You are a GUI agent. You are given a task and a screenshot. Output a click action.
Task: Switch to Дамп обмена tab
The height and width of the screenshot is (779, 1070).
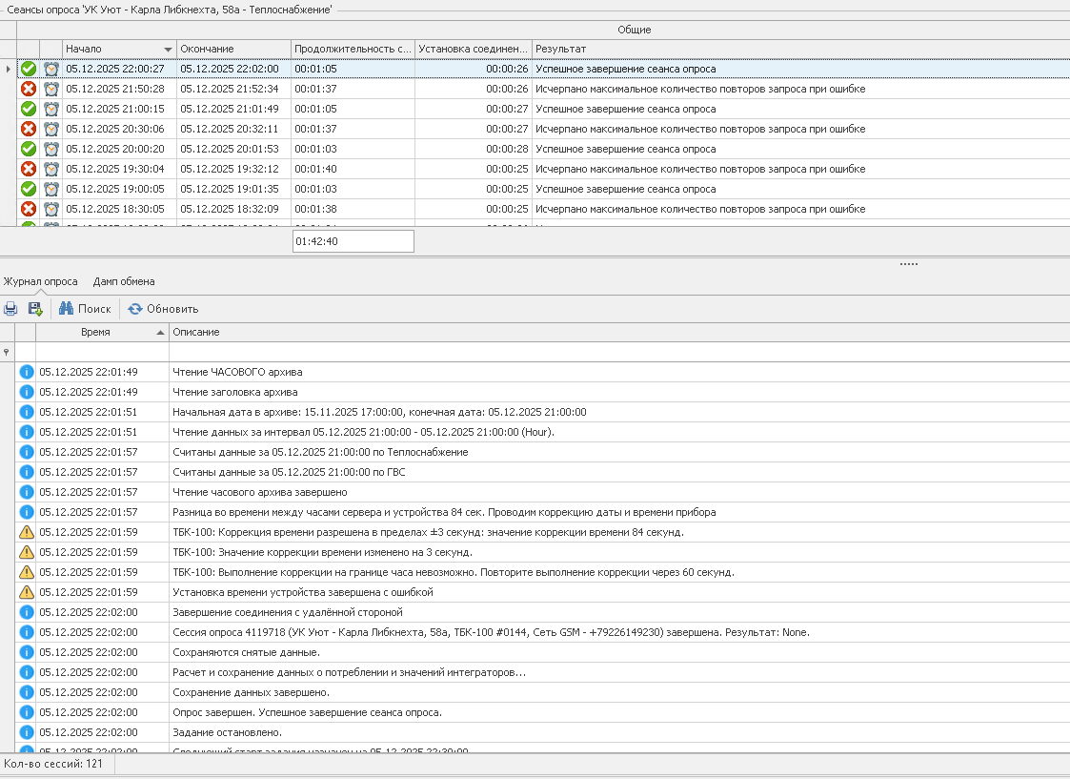coord(124,282)
